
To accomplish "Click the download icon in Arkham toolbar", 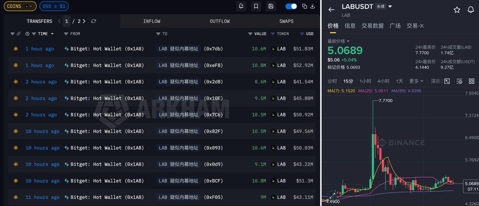I will pos(313,6).
